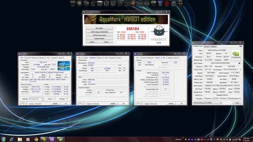Open Graphics tab in the CPU-Z Memory window
This screenshot has height=142, width=253.
[x=170, y=58]
